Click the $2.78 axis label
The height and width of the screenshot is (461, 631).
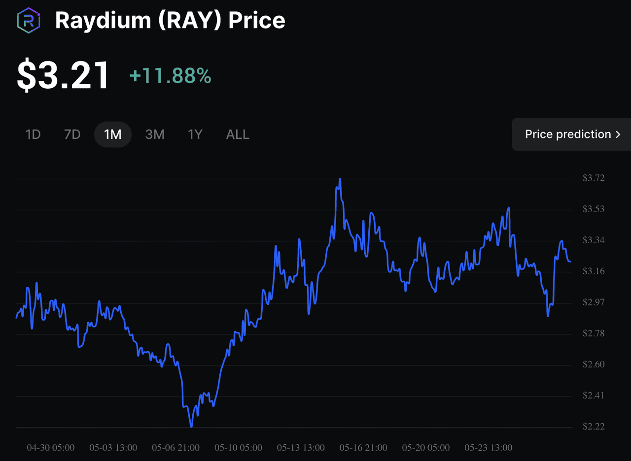tap(594, 333)
